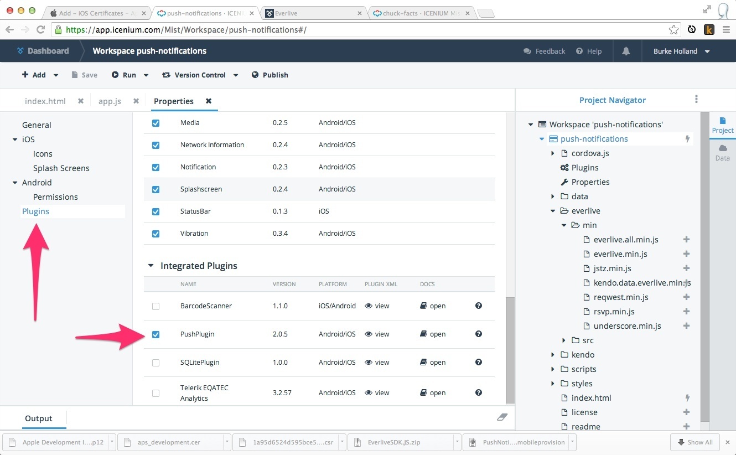
Task: Open the Burke Holland user dropdown
Action: pyautogui.click(x=682, y=51)
